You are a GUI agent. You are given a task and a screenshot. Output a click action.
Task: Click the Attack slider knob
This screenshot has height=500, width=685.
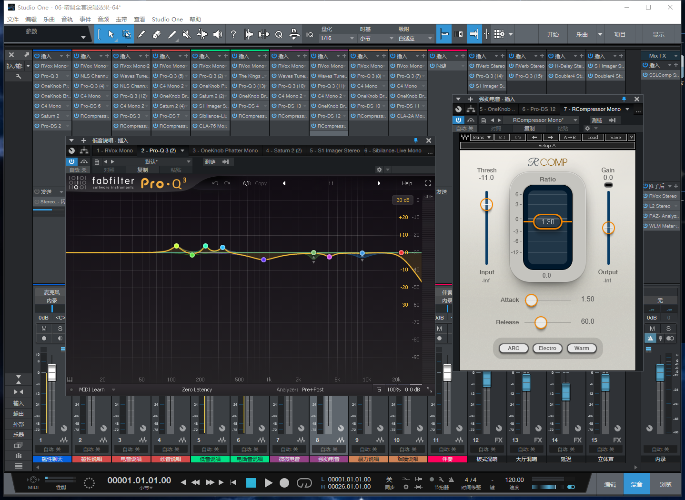pos(531,300)
